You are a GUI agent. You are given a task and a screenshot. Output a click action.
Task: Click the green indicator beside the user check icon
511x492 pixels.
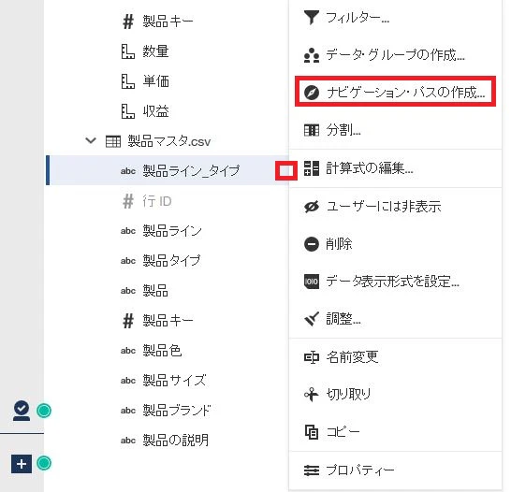pyautogui.click(x=44, y=411)
